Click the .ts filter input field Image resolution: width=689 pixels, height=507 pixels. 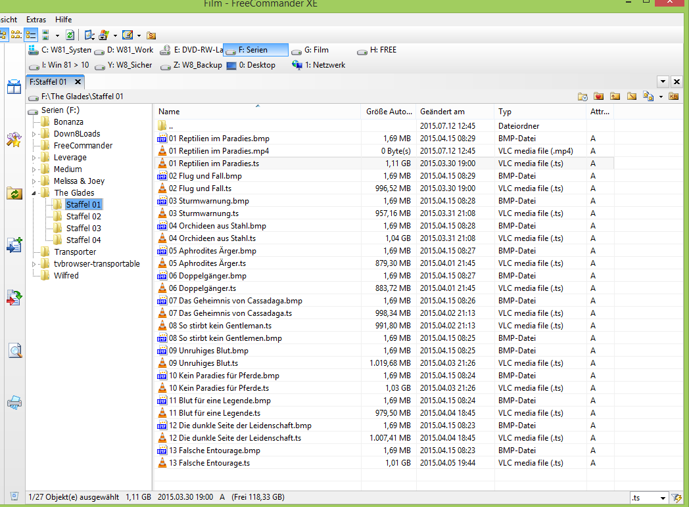coord(644,498)
